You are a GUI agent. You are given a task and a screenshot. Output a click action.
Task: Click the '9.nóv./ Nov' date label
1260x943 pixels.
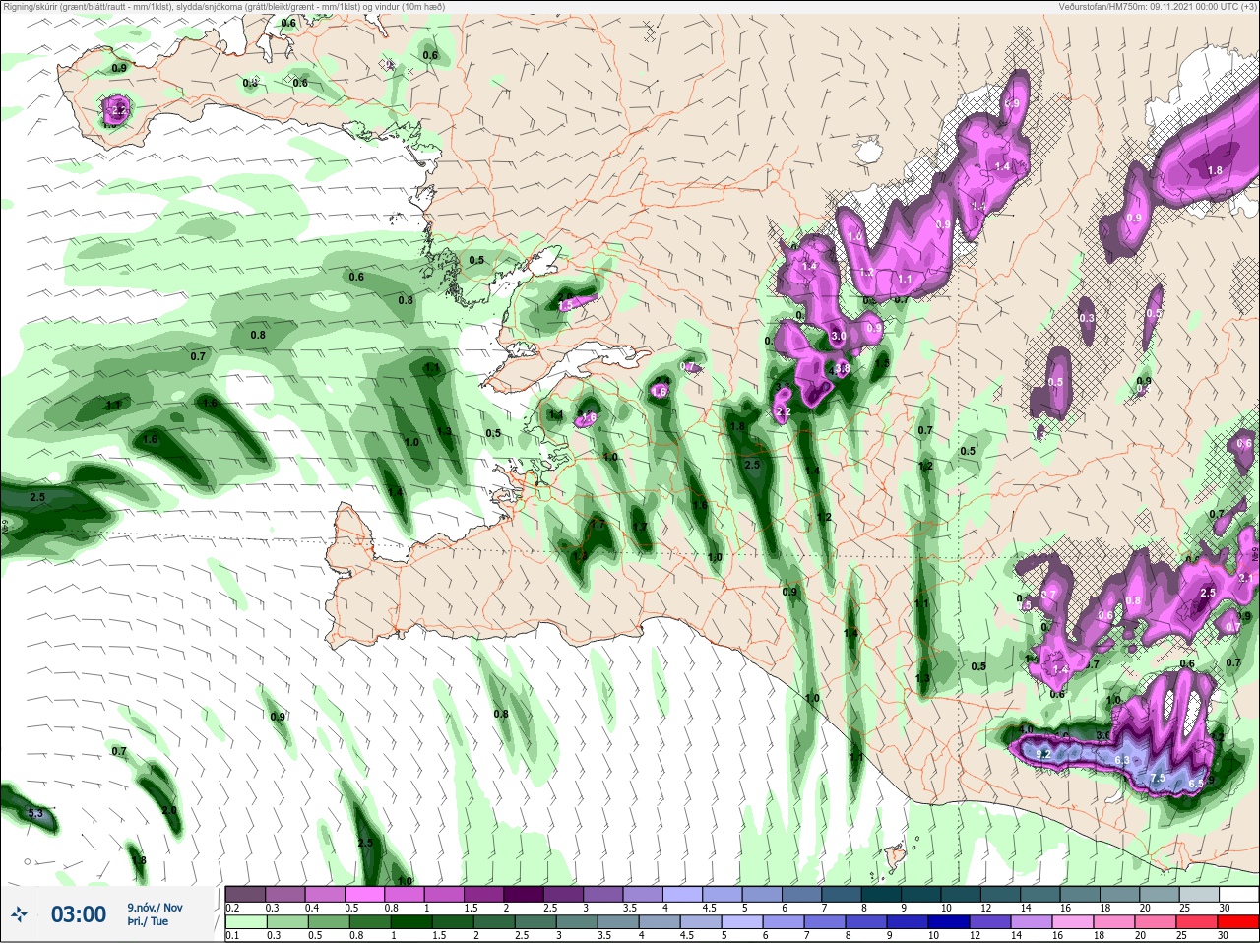(155, 907)
